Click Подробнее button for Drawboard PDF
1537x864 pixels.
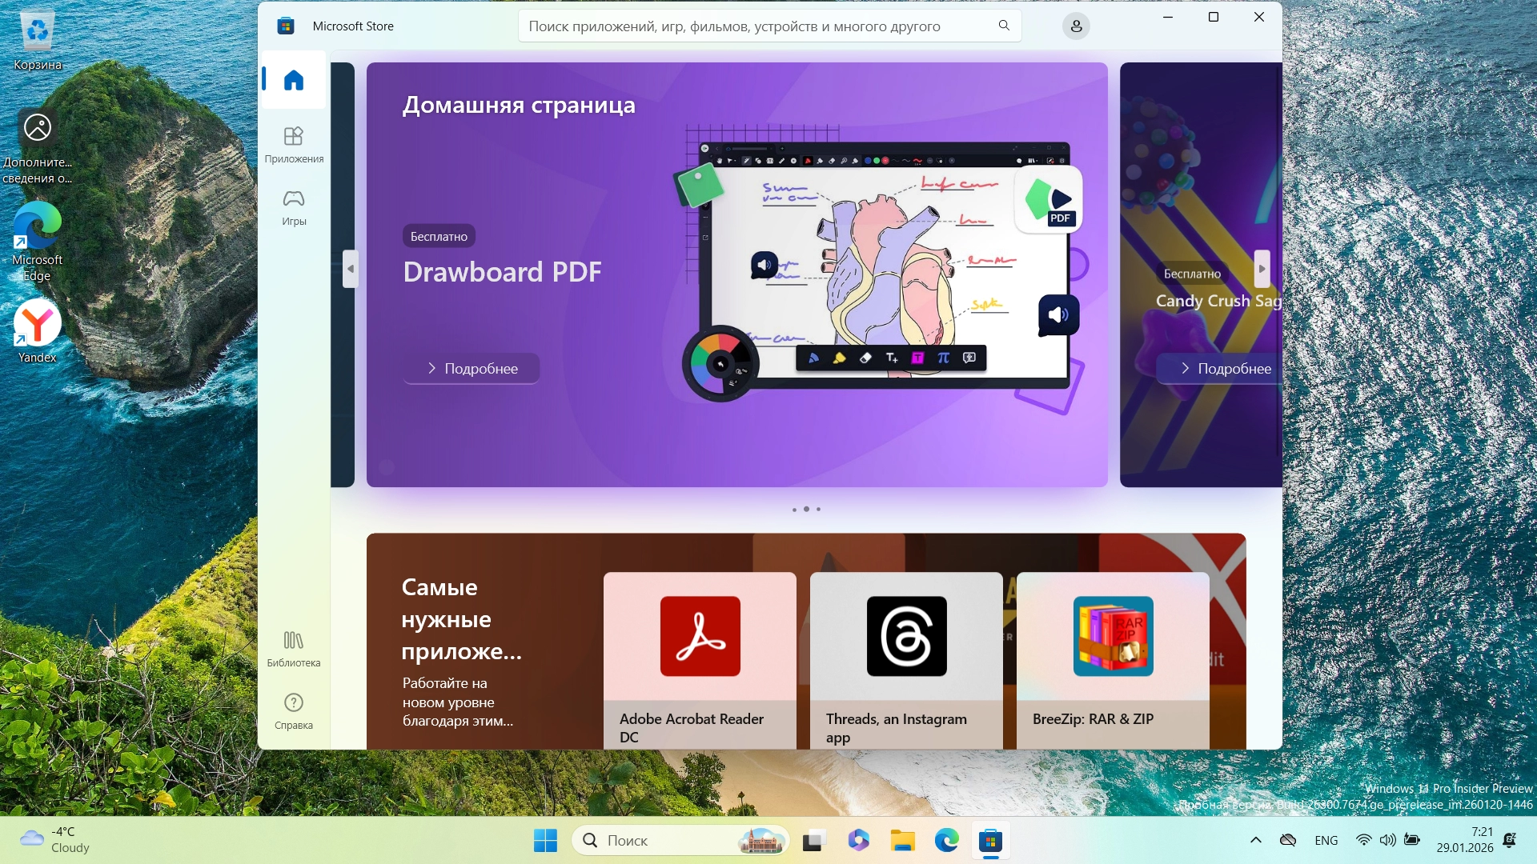coord(472,369)
